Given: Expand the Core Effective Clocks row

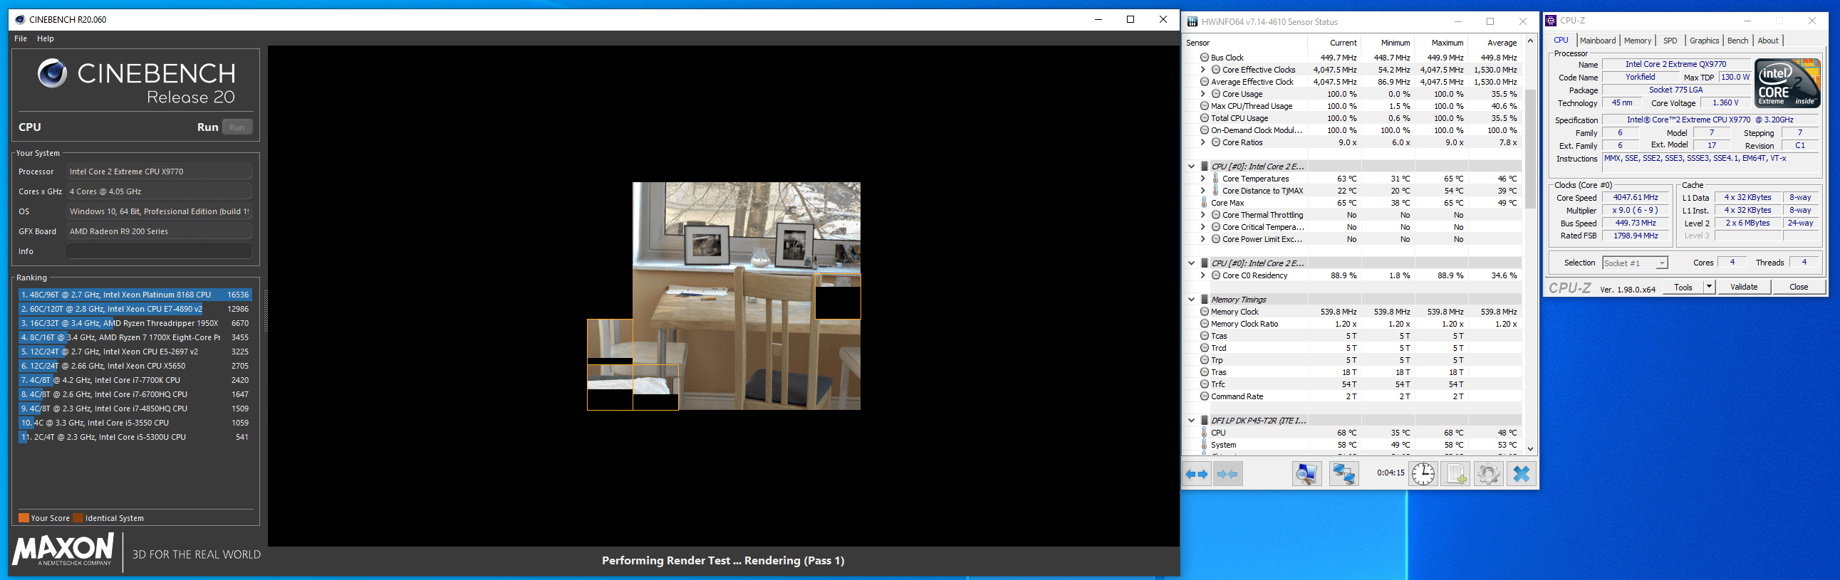Looking at the screenshot, I should 1203,70.
